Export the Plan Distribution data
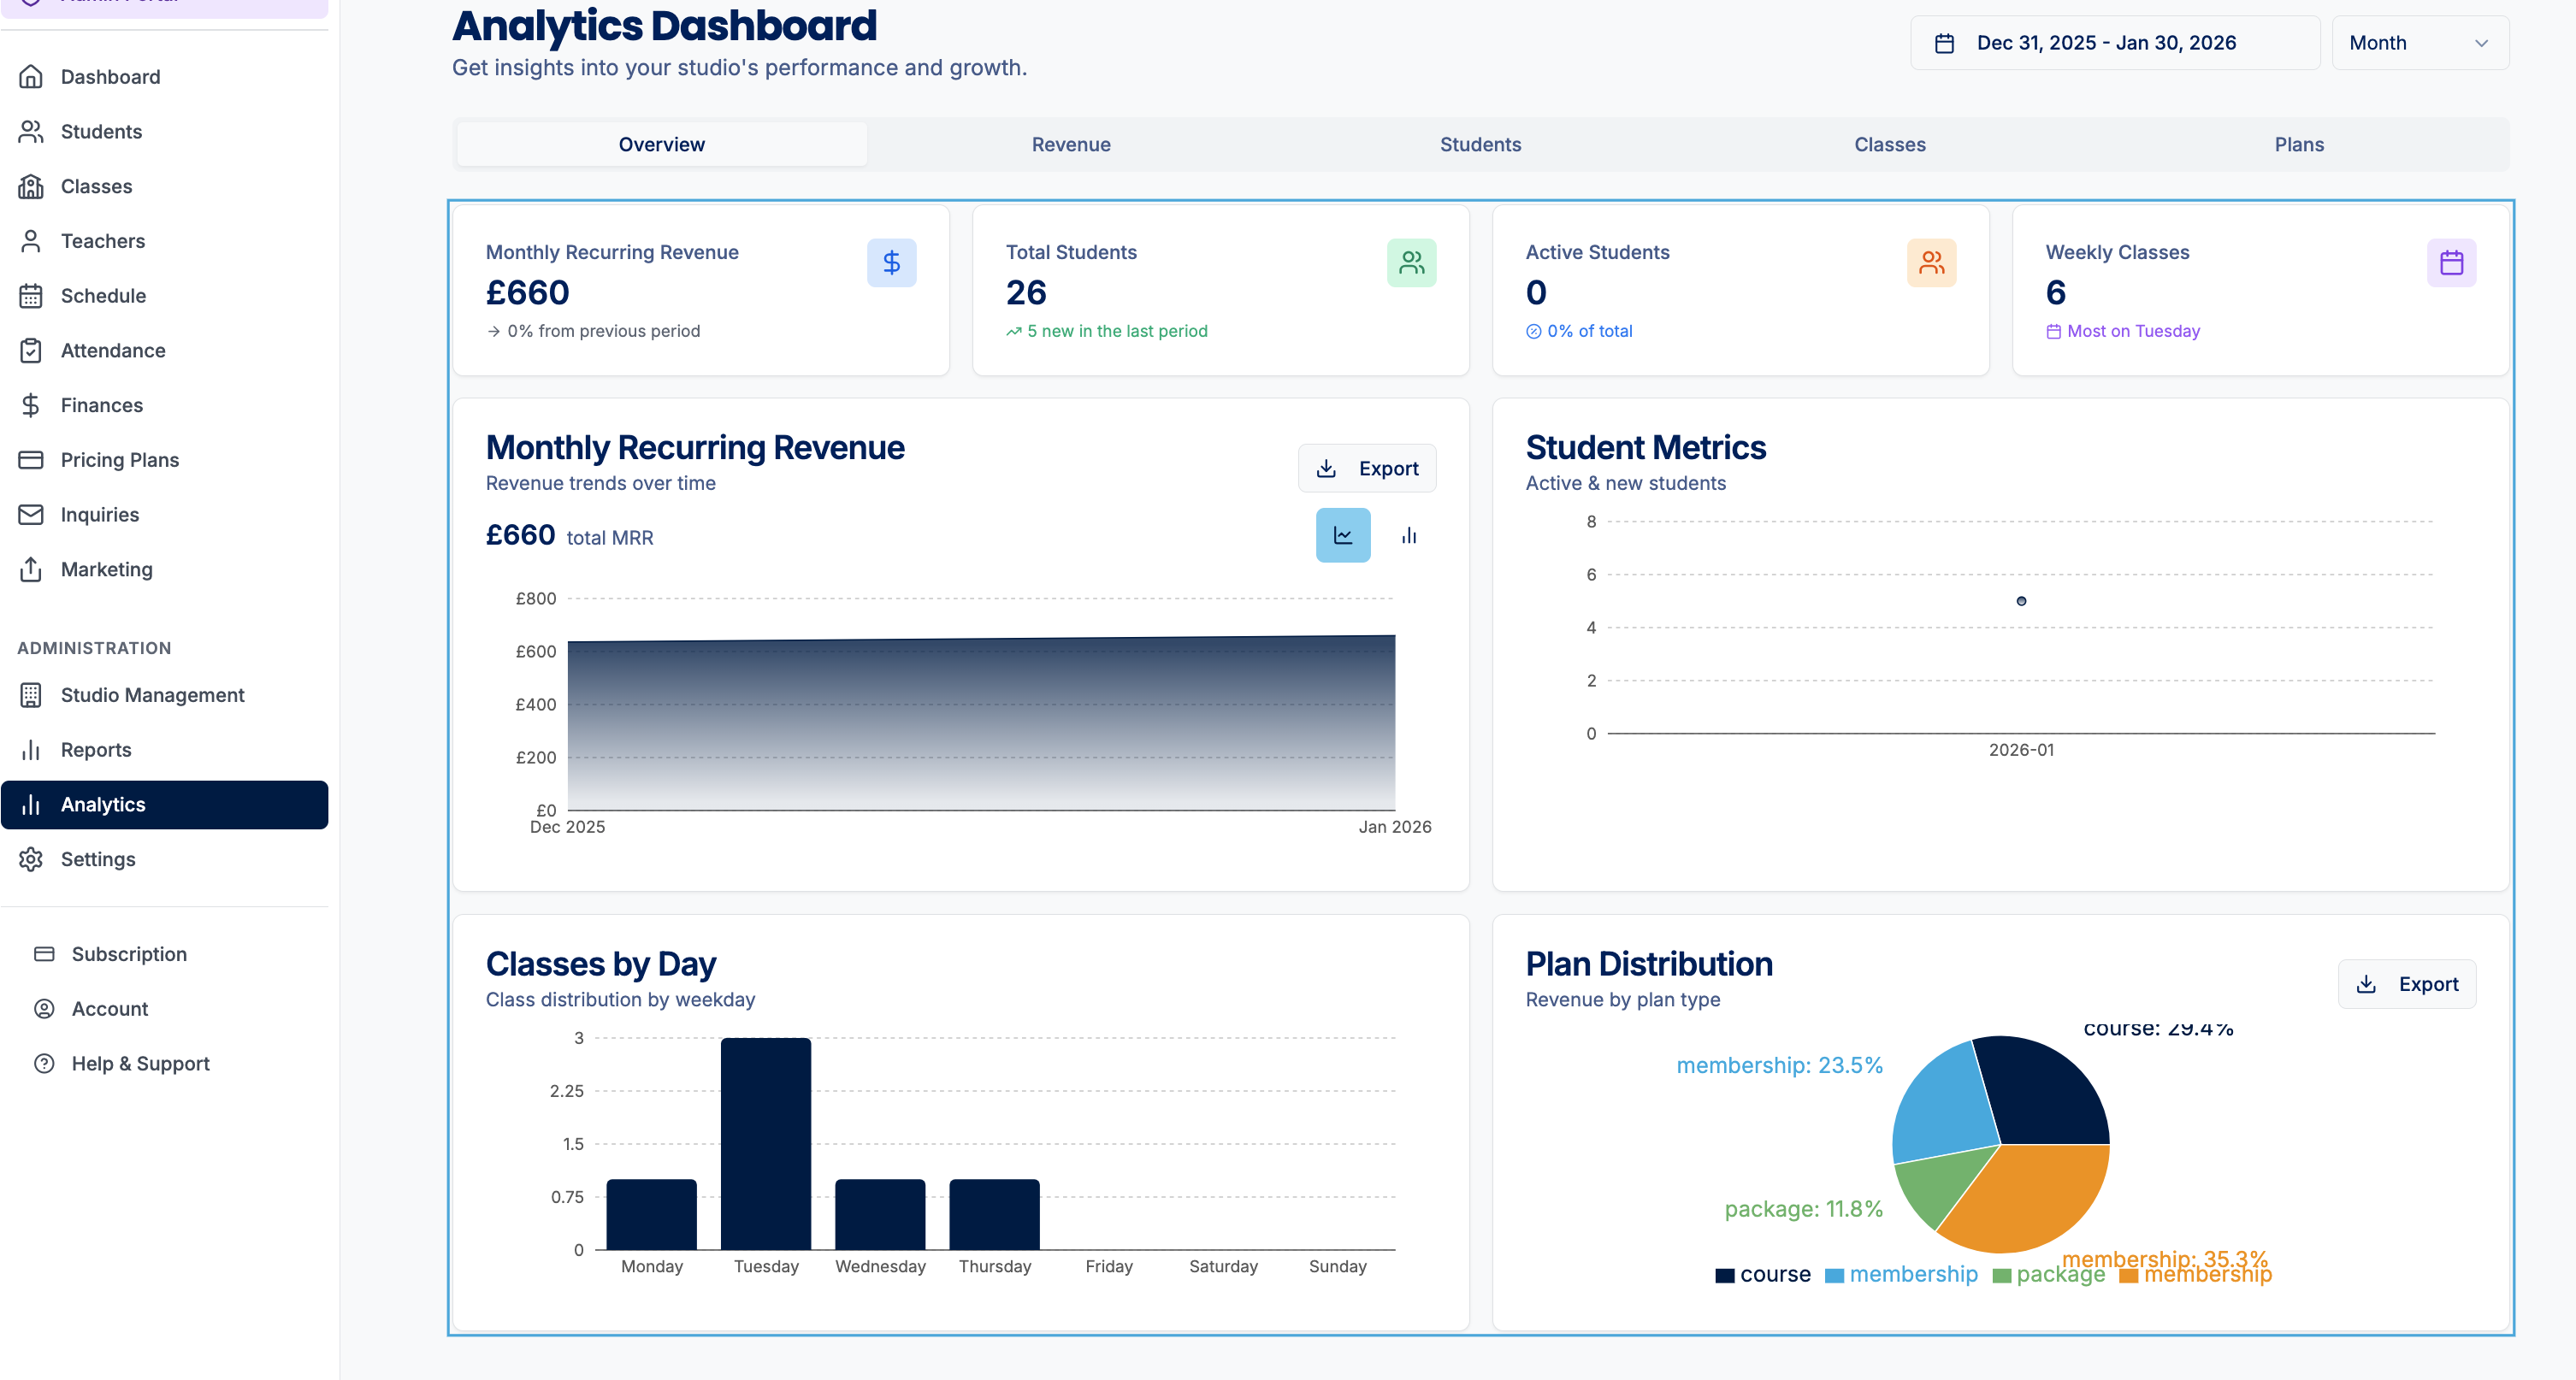The image size is (2576, 1380). [2407, 983]
